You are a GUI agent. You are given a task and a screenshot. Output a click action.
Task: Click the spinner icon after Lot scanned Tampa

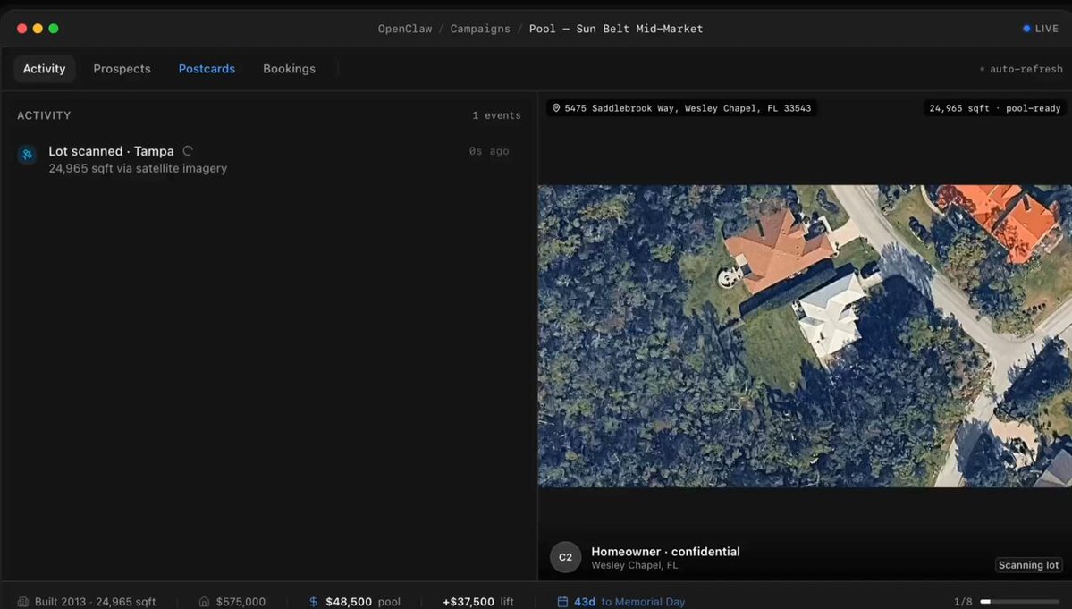[187, 150]
